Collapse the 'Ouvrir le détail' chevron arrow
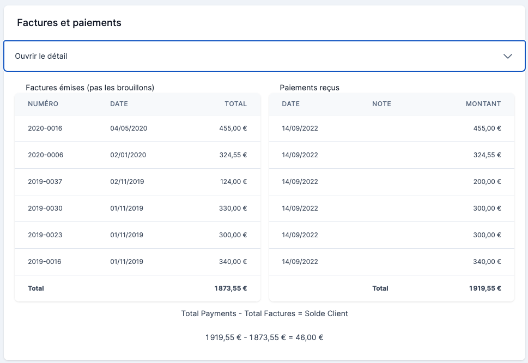Image resolution: width=528 pixels, height=363 pixels. (508, 56)
